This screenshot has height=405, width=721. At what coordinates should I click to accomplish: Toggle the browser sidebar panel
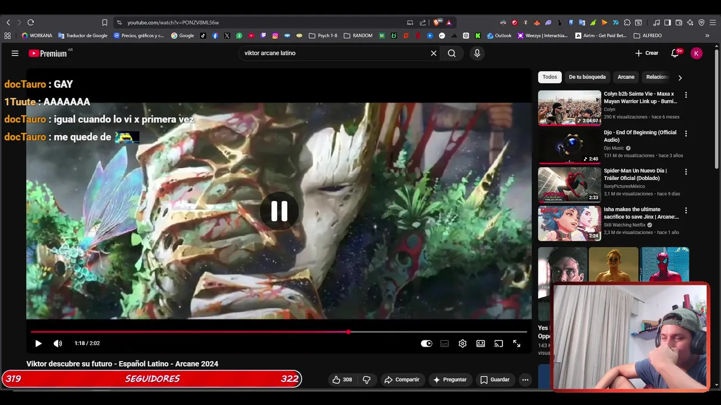click(x=667, y=22)
